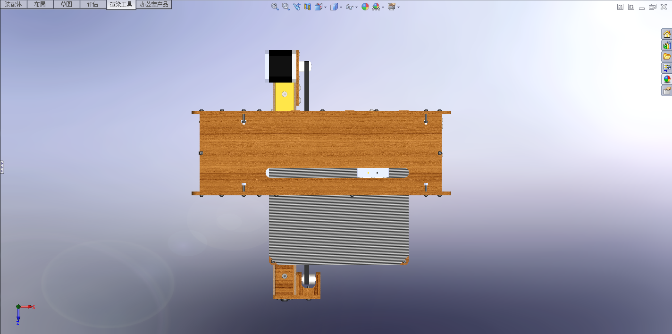The height and width of the screenshot is (334, 672).
Task: Click the left document window tile button
Action: click(620, 7)
